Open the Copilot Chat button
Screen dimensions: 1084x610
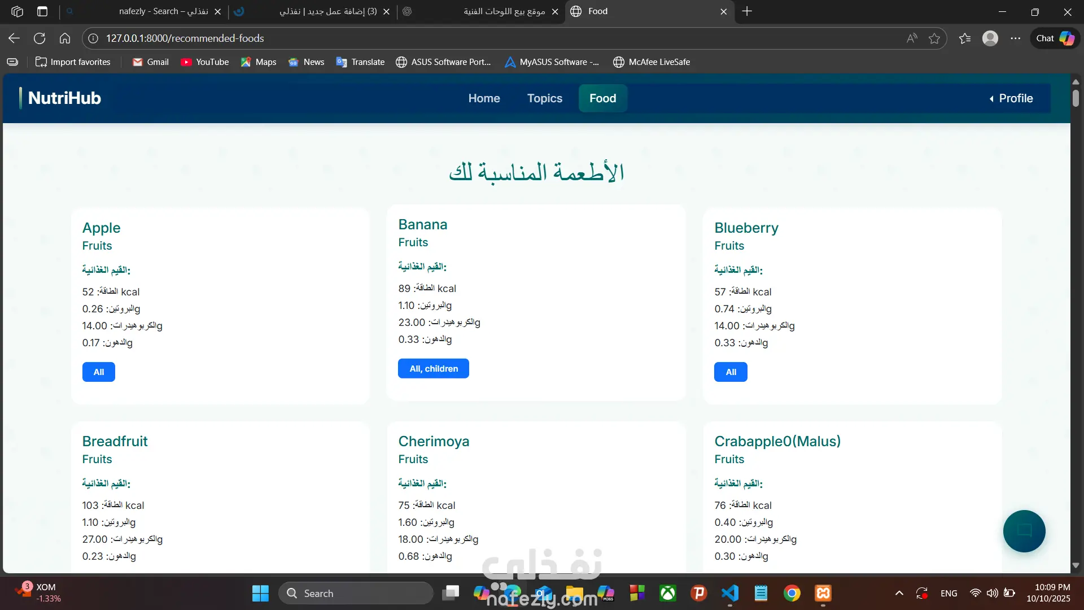tap(1055, 38)
